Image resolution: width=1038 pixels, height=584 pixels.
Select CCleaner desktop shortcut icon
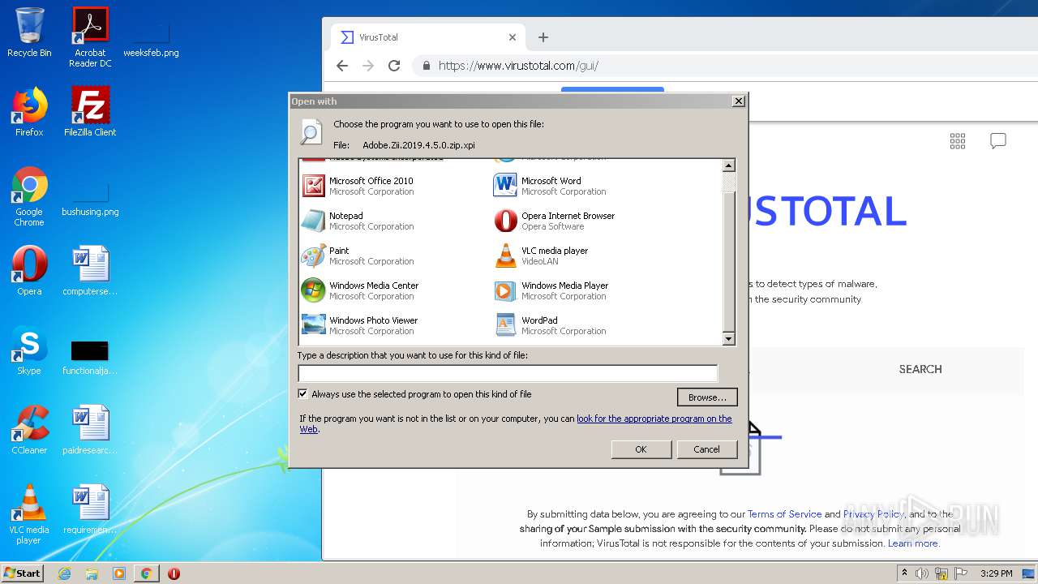coord(29,430)
